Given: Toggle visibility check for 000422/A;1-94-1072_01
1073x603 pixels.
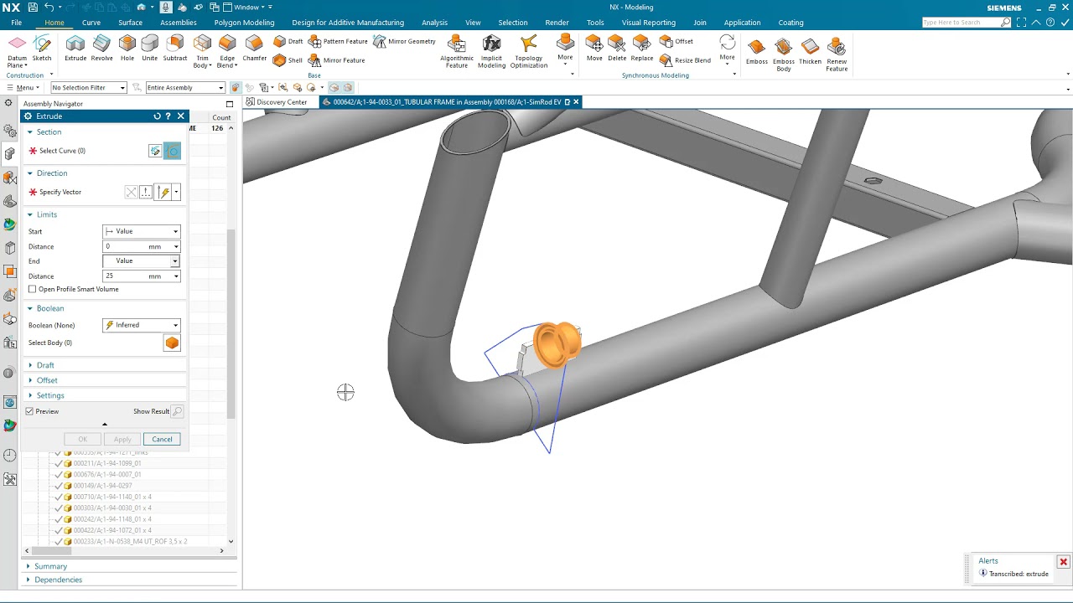Looking at the screenshot, I should coord(58,530).
